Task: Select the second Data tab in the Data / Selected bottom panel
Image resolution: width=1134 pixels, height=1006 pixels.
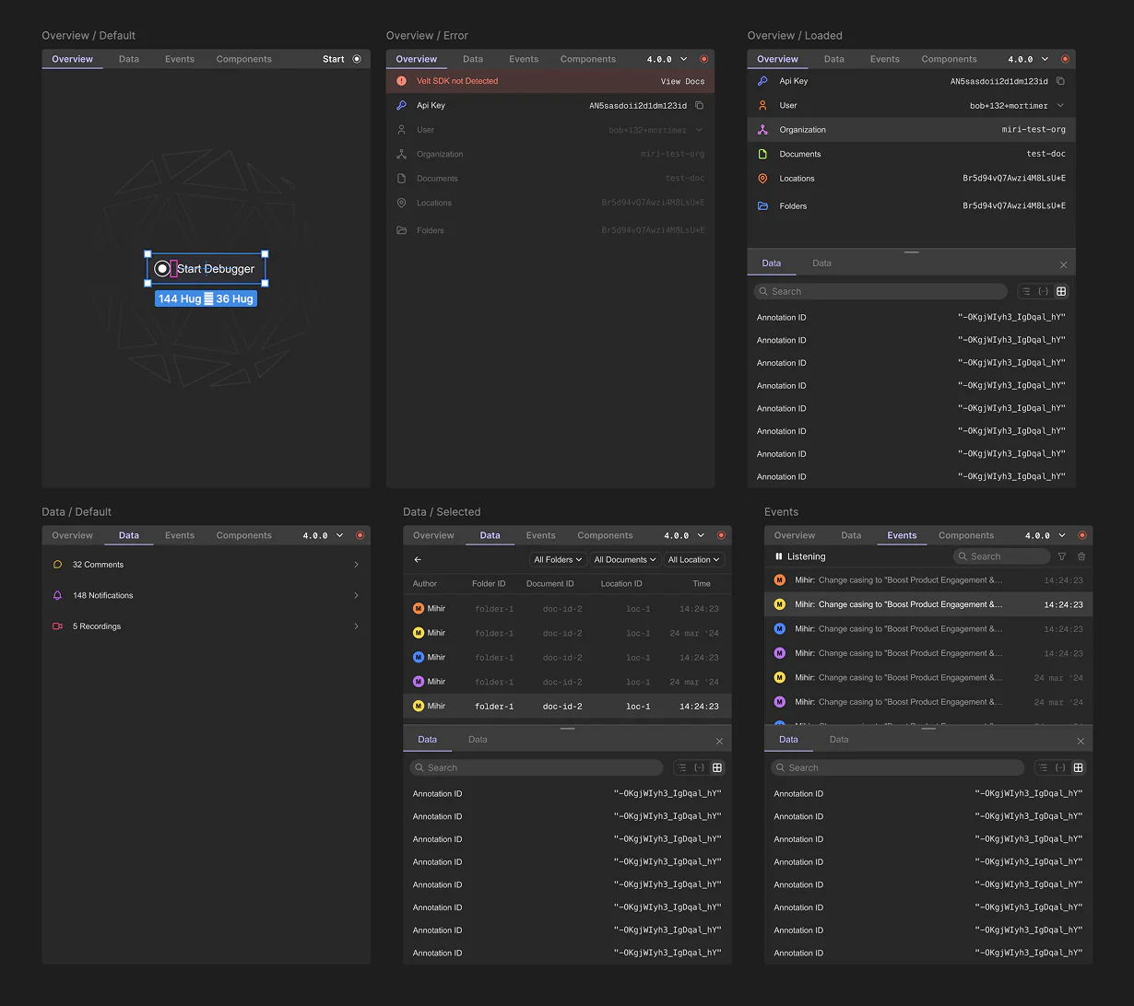Action: (x=478, y=739)
